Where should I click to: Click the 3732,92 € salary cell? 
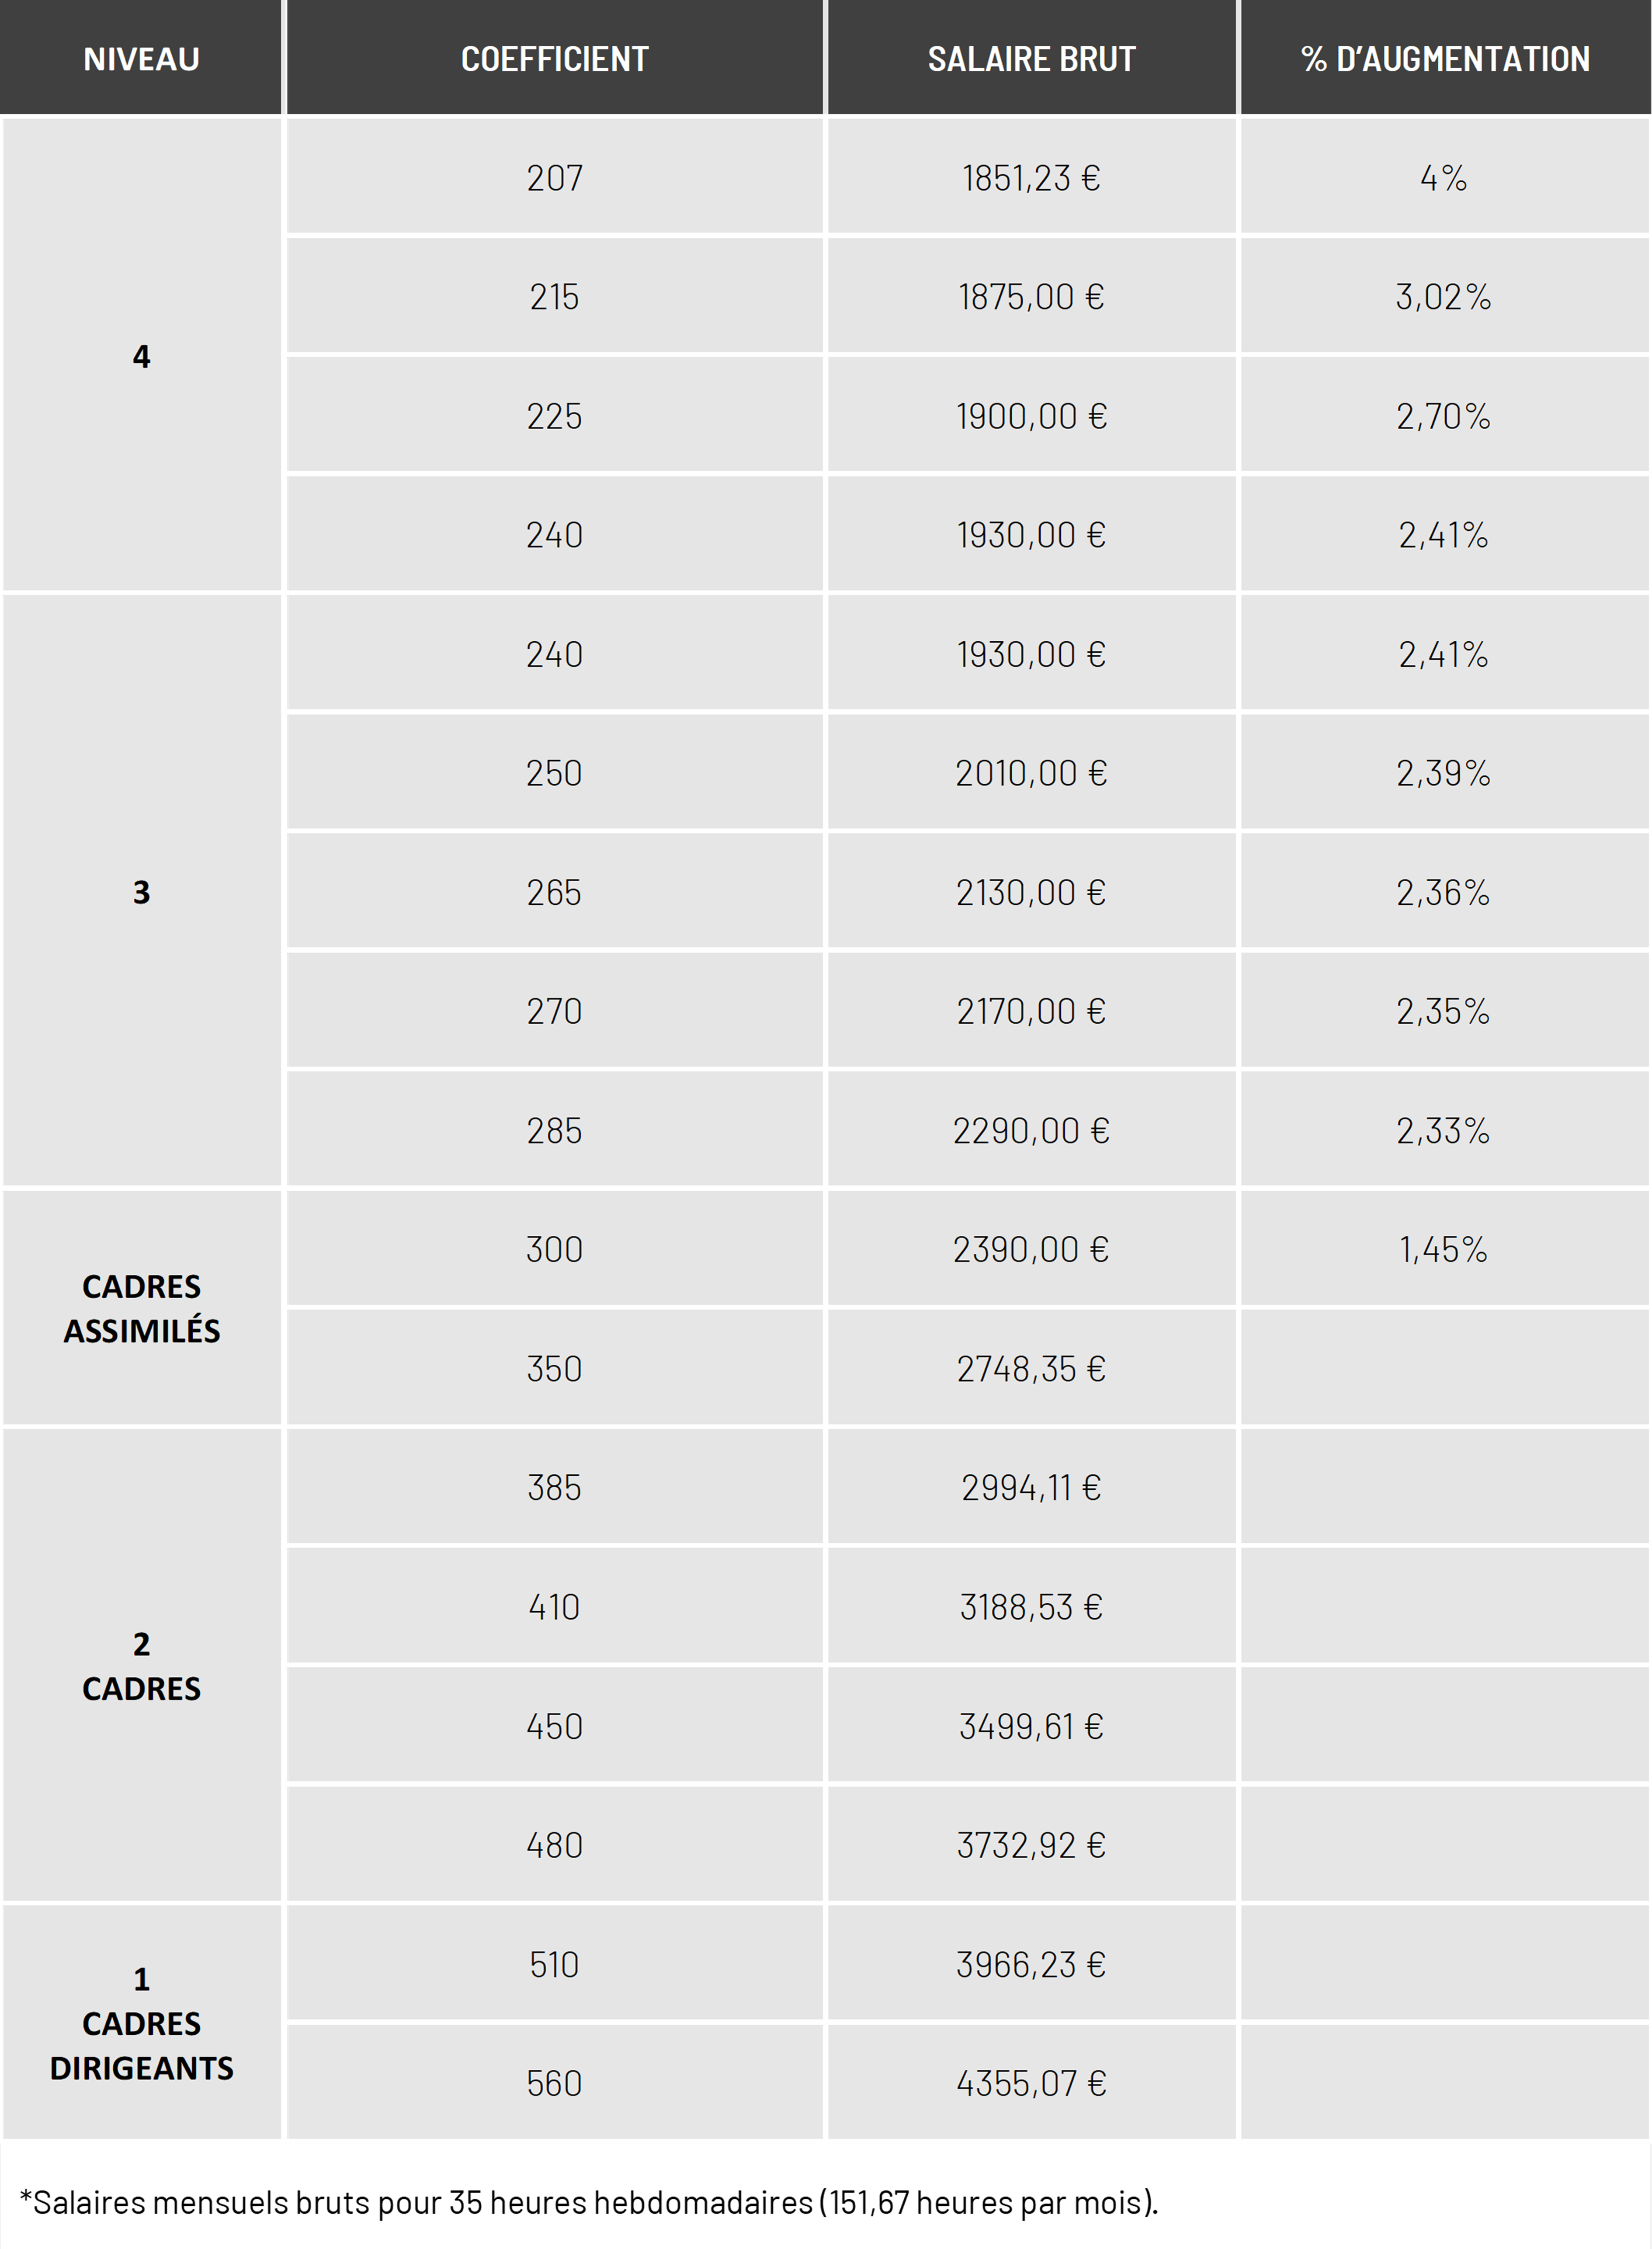coord(1031,1844)
